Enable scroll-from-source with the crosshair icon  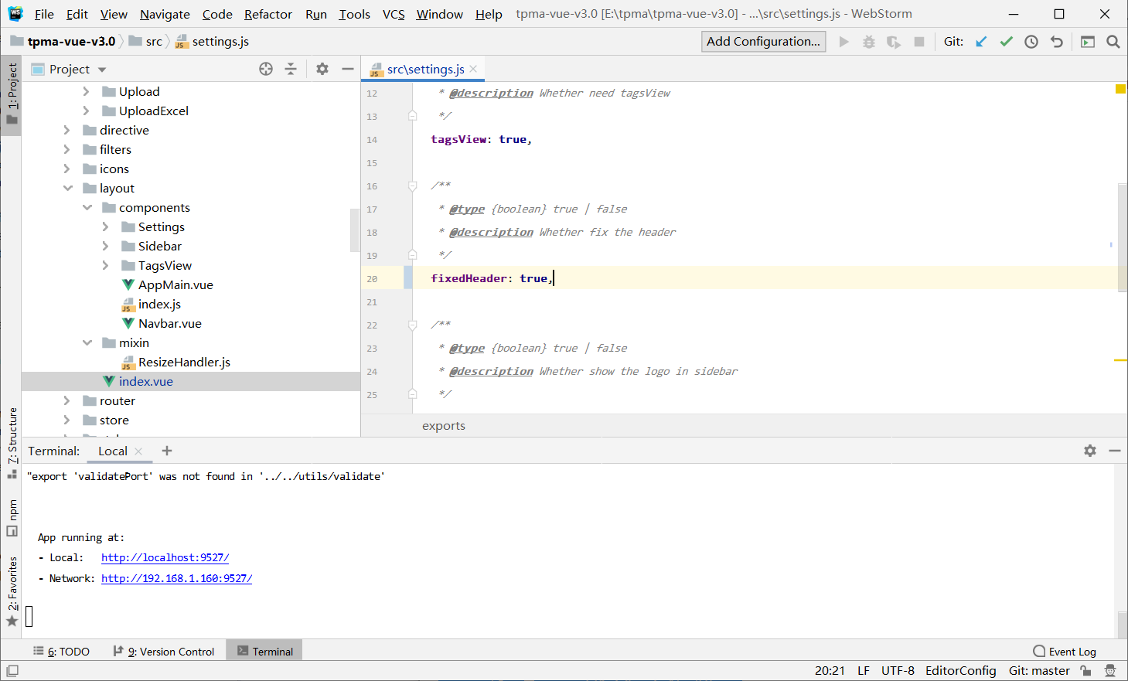[x=265, y=69]
